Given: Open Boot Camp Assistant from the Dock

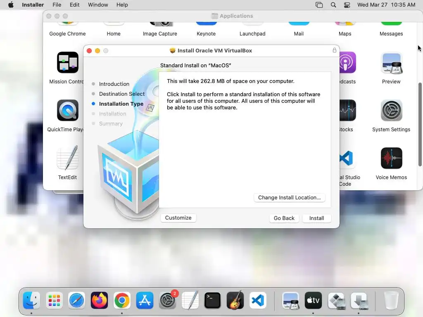Looking at the screenshot, I should tap(336, 300).
